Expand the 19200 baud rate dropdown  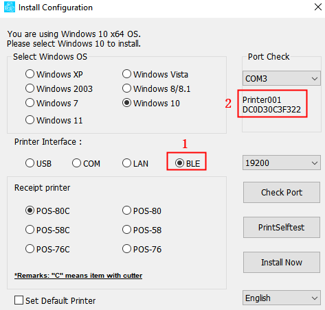click(x=282, y=163)
